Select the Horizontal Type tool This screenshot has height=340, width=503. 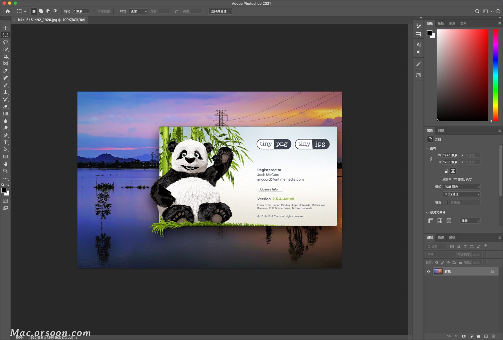6,142
